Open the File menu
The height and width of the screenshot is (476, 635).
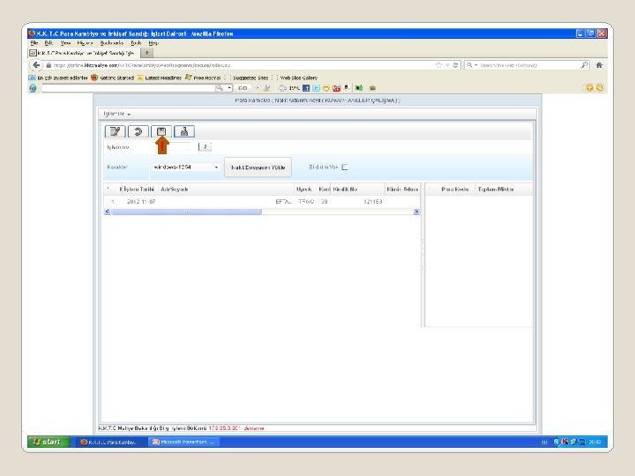click(34, 43)
